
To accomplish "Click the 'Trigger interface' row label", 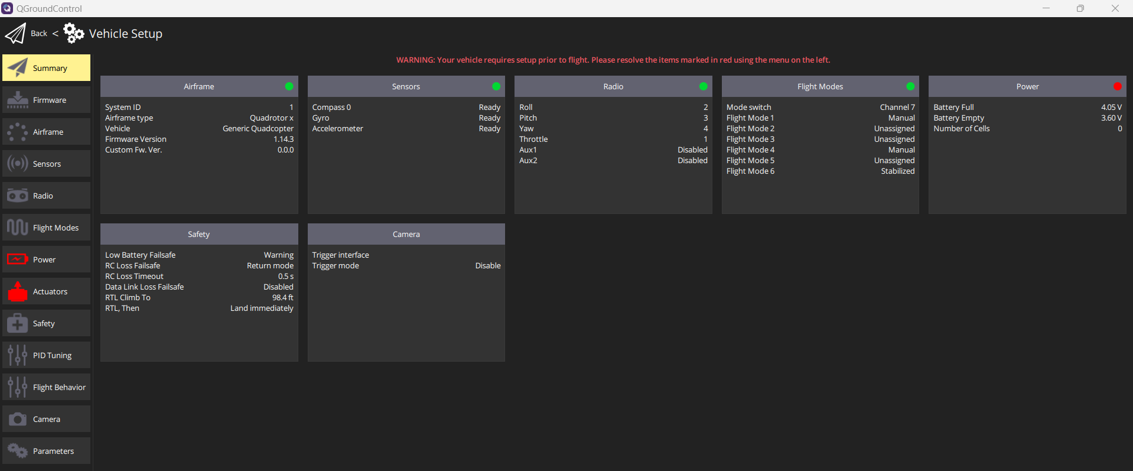I will pos(341,255).
